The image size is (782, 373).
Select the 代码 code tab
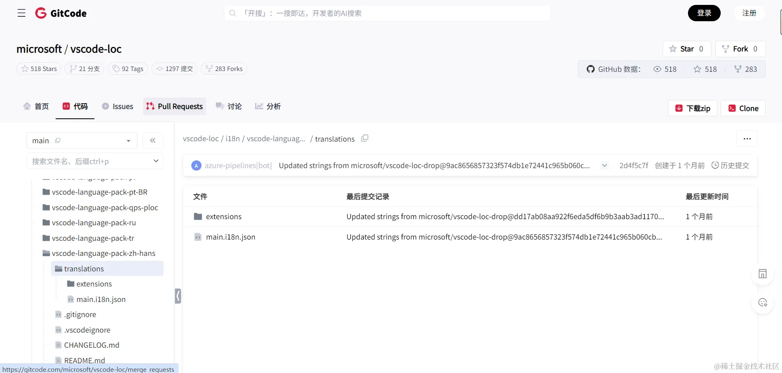75,107
